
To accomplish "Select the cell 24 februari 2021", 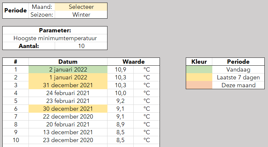I will pyautogui.click(x=68, y=93).
